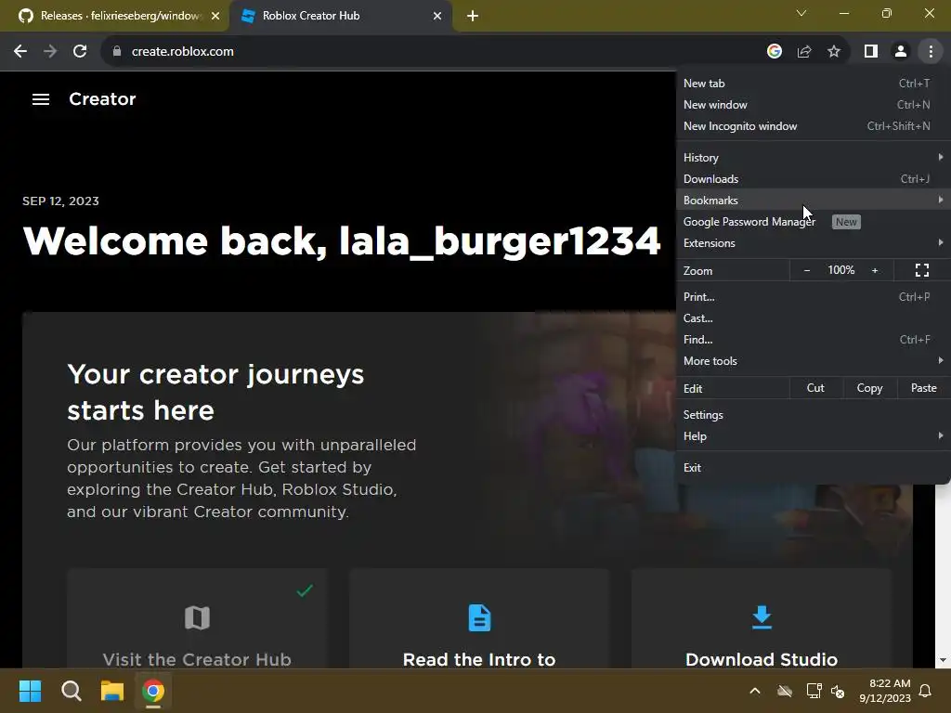Bookmark this tab with the star
The height and width of the screenshot is (713, 951).
(x=834, y=52)
